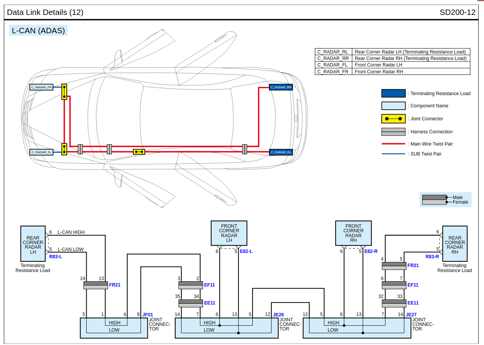Screen dimensions: 484x345
Task: Click the 'E82-L' connector label
Action: [x=246, y=251]
